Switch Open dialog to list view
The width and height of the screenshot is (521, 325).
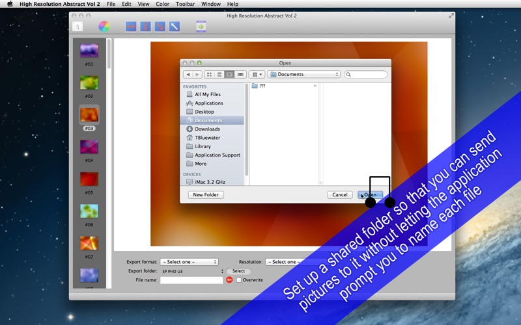click(x=219, y=74)
